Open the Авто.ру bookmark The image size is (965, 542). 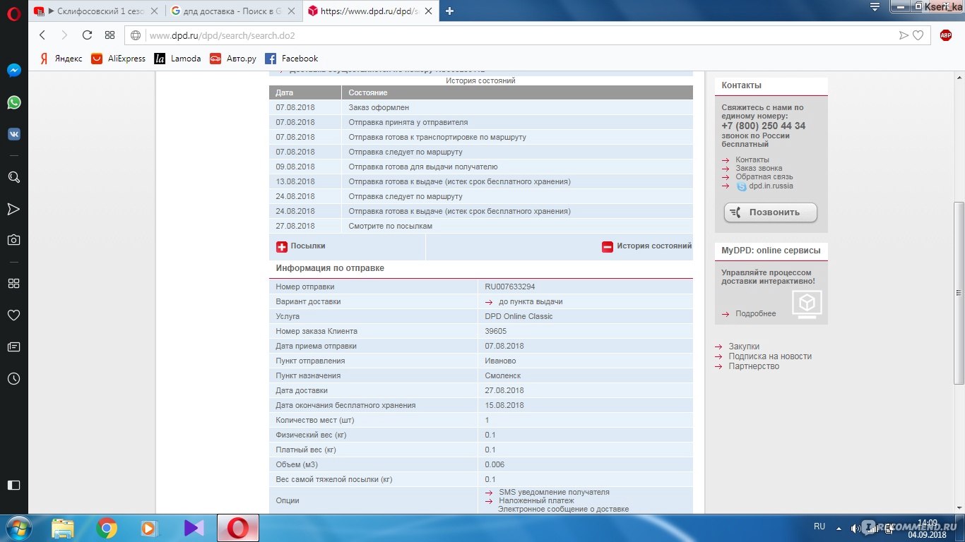[233, 59]
